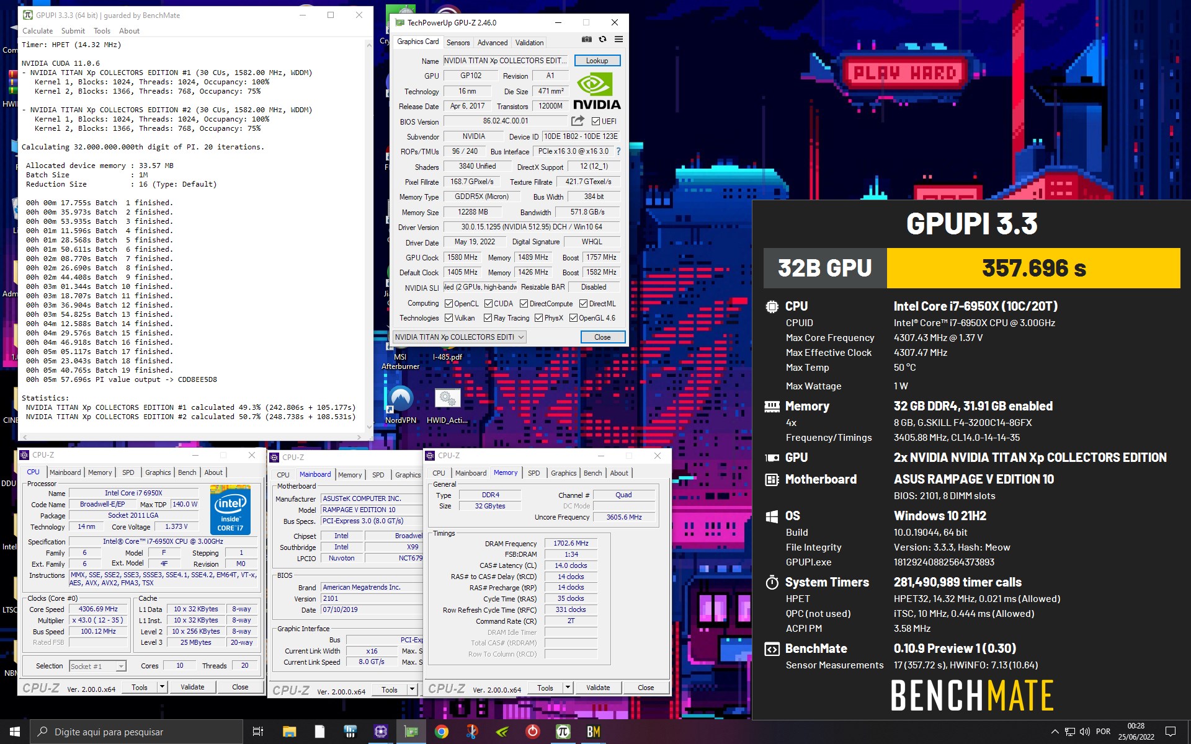Toggle the OpenCL checkbox
Viewport: 1191px width, 744px height.
(x=449, y=304)
